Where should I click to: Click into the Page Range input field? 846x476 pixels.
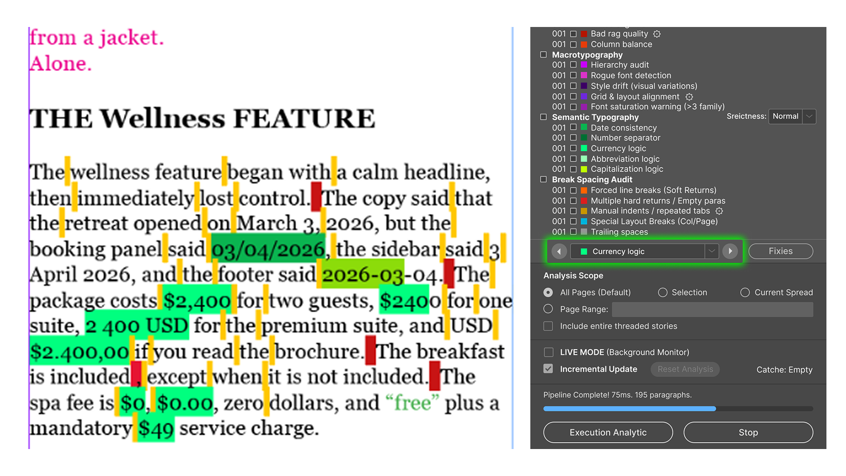pyautogui.click(x=712, y=309)
